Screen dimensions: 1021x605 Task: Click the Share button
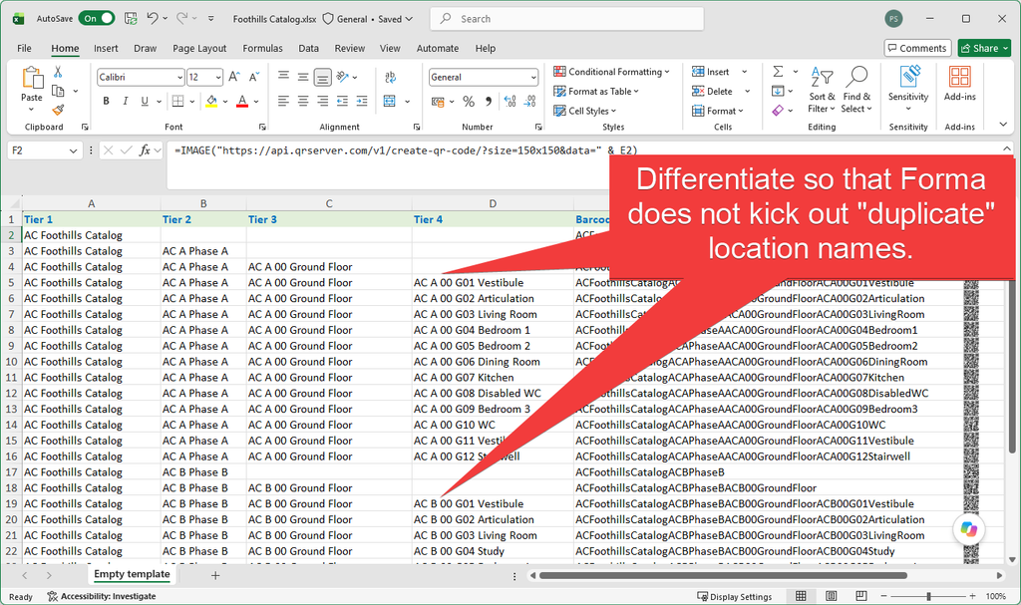click(984, 48)
